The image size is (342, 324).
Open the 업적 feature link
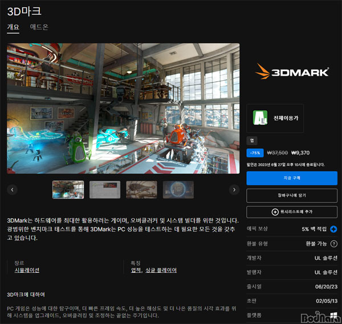(x=136, y=270)
